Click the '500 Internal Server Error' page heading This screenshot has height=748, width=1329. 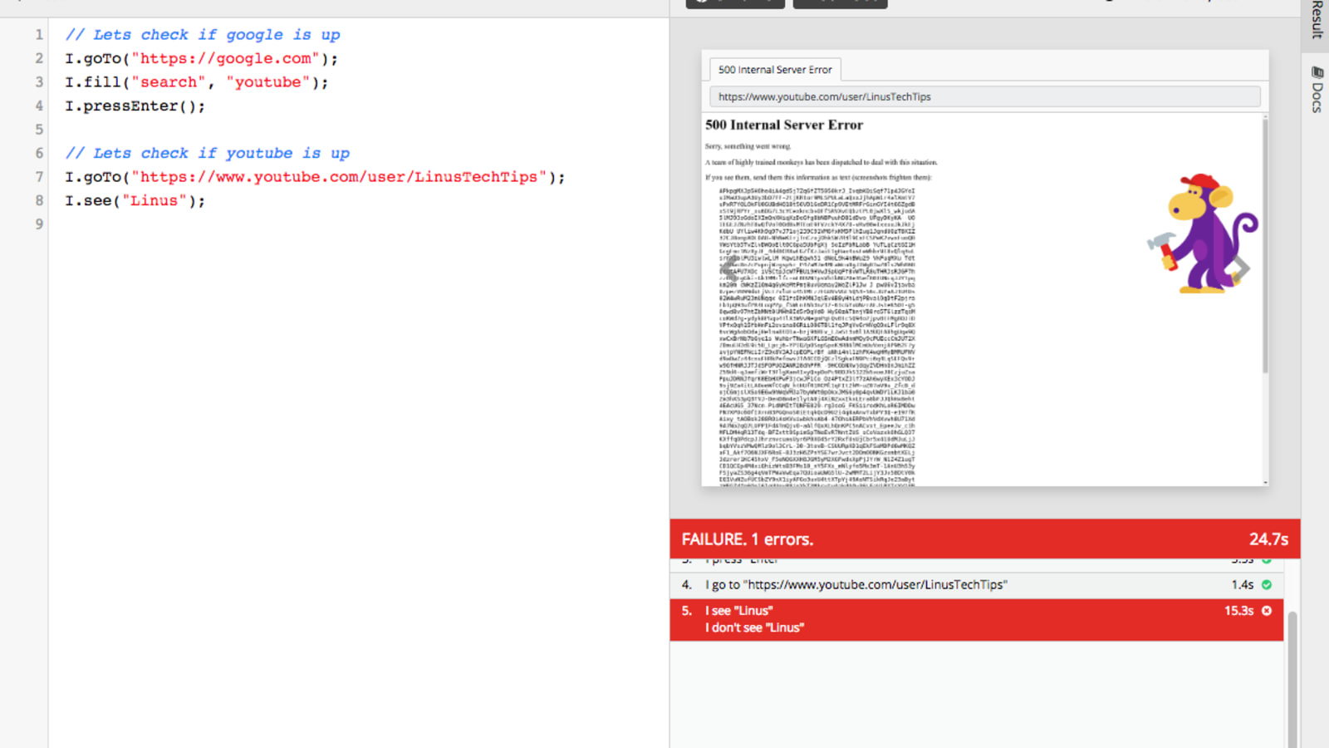784,125
